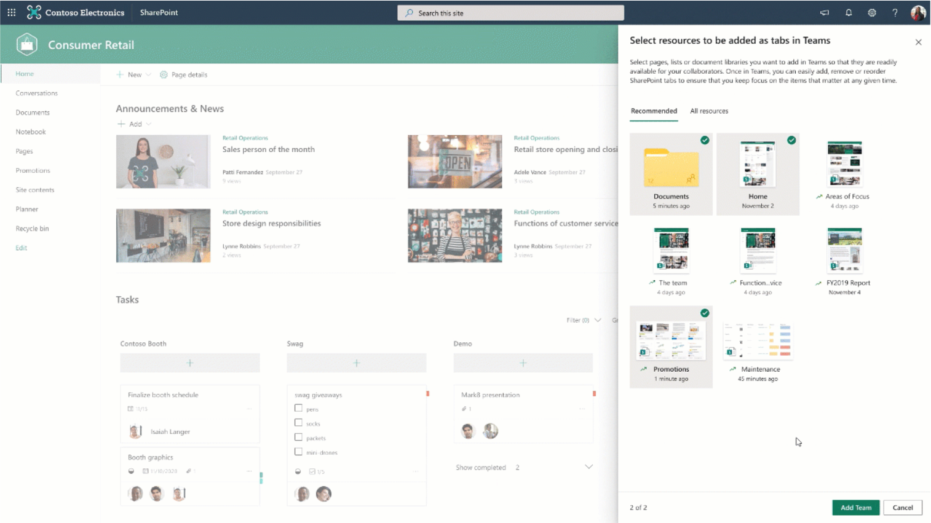Open Retail store opening article
The width and height of the screenshot is (931, 523).
(566, 149)
